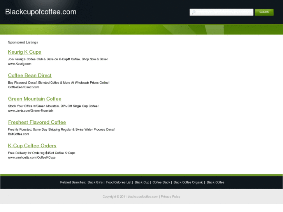Screen dimensions: 283x212
Task: Click the 'Stock Your Office w/Green Mountain' description
Action: (x=53, y=106)
